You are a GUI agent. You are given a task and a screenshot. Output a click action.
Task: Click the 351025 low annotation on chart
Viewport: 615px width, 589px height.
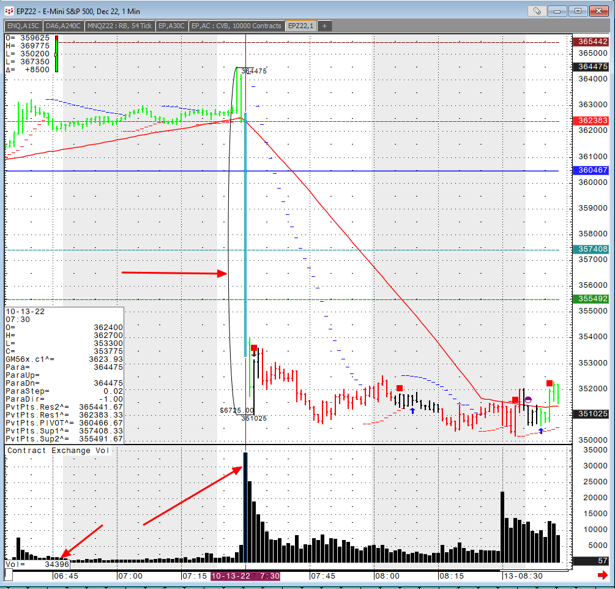tap(254, 418)
